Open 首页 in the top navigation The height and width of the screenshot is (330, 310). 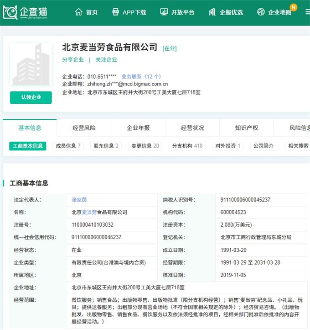coord(92,12)
